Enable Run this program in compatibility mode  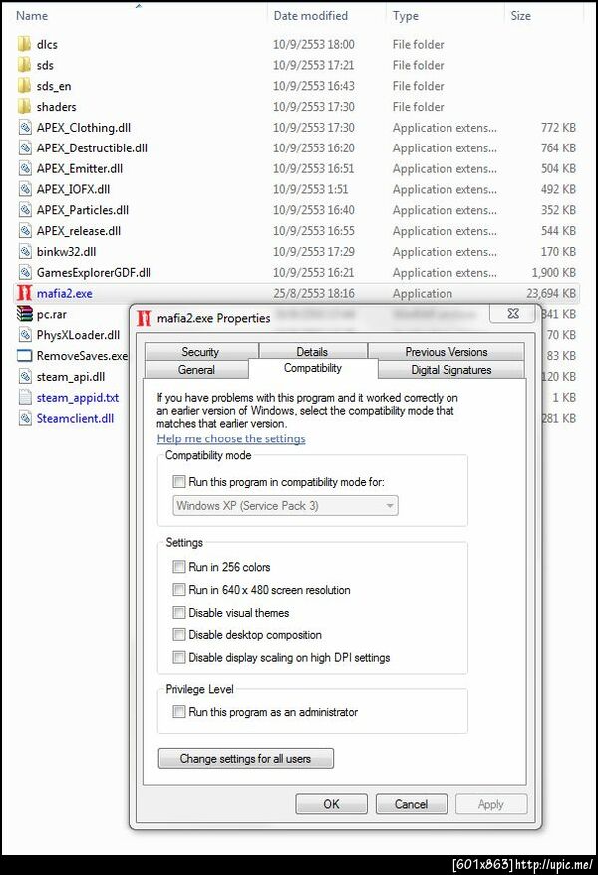[179, 481]
